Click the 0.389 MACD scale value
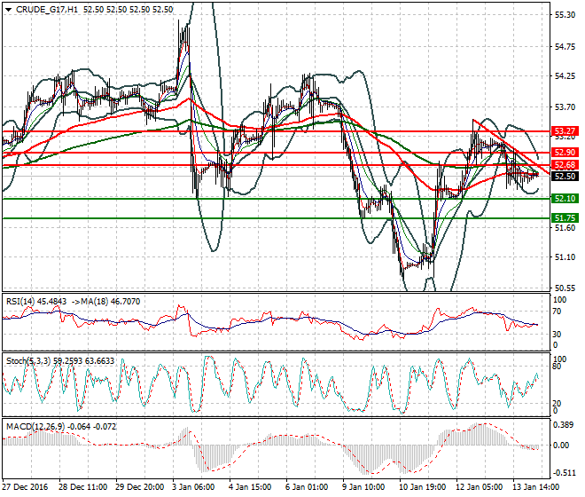Viewport: 585px width, 497px height. (x=564, y=426)
